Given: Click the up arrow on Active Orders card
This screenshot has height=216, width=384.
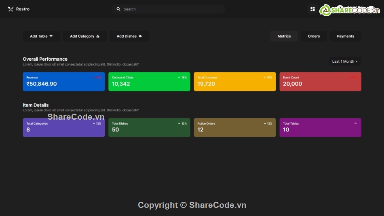Looking at the screenshot, I should [x=265, y=123].
